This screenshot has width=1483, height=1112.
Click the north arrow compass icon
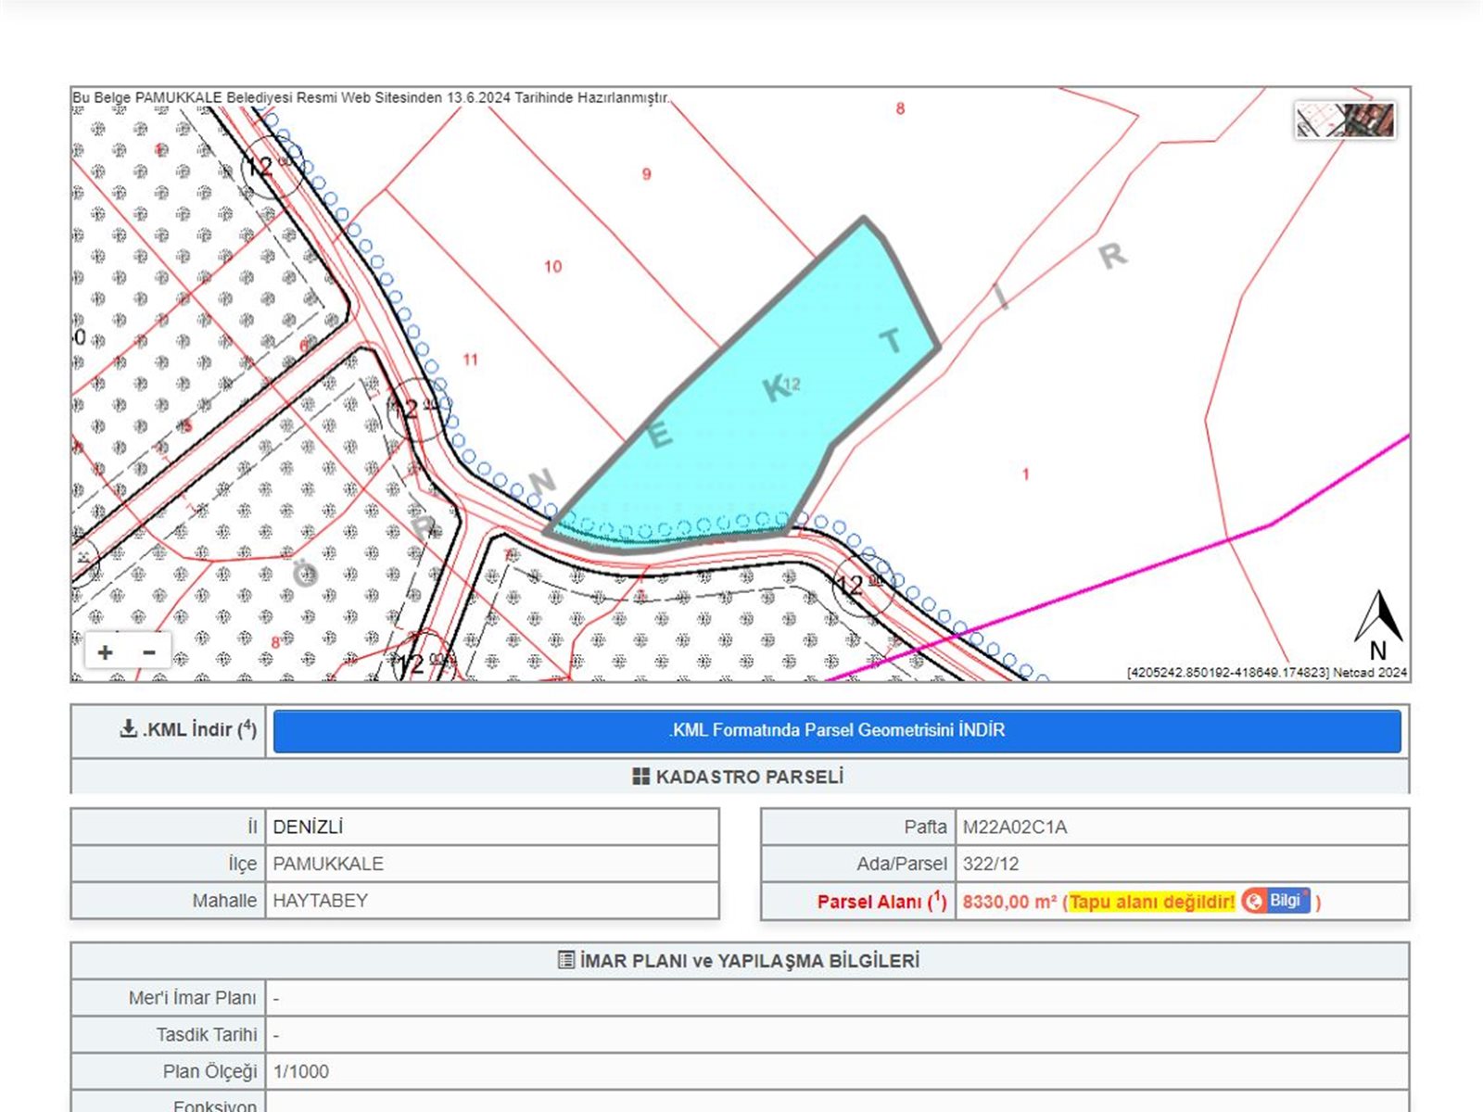tap(1378, 625)
